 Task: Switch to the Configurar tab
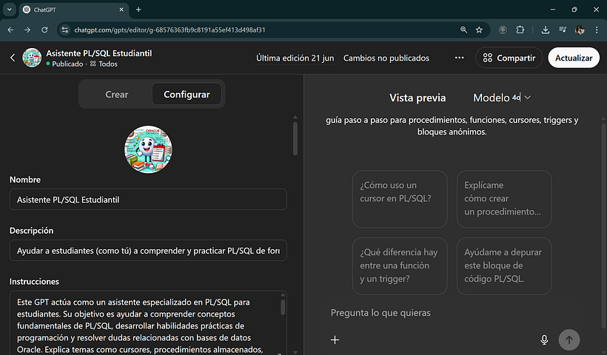click(x=187, y=95)
